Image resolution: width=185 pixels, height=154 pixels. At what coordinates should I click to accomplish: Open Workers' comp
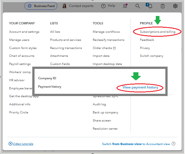(20, 72)
